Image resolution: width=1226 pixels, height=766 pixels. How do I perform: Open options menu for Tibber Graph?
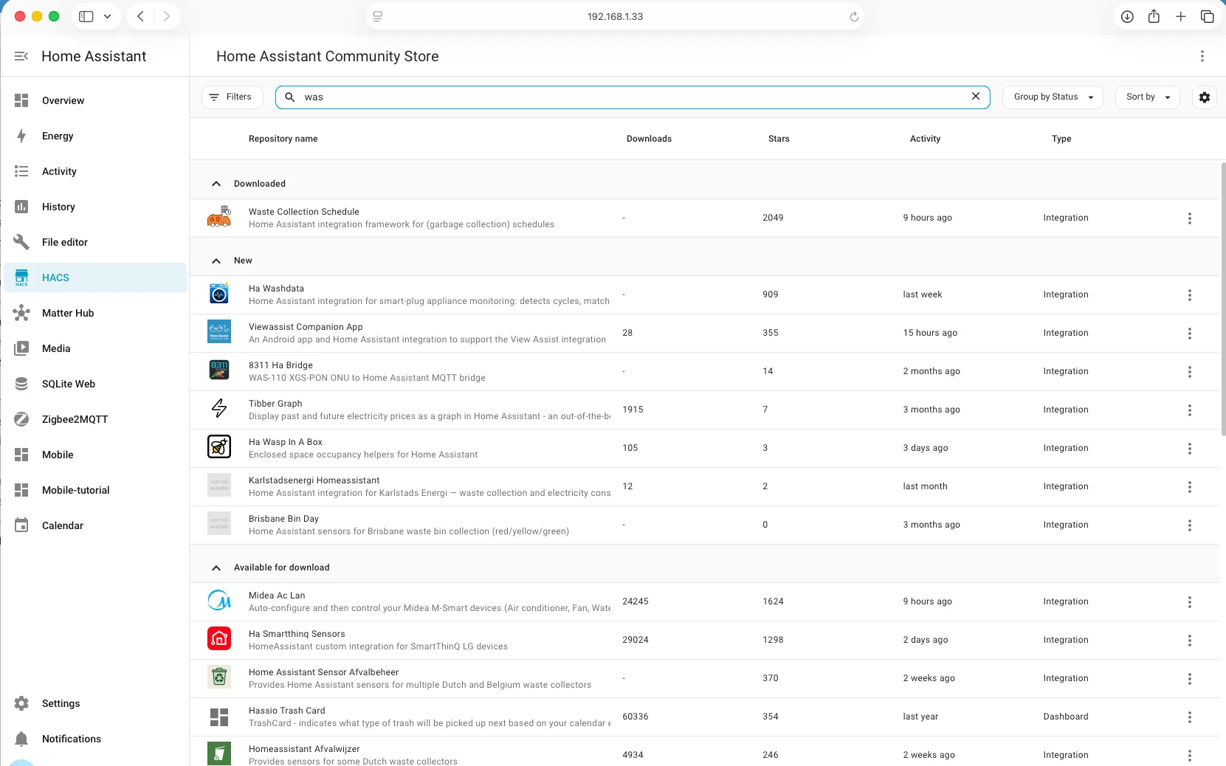point(1190,410)
